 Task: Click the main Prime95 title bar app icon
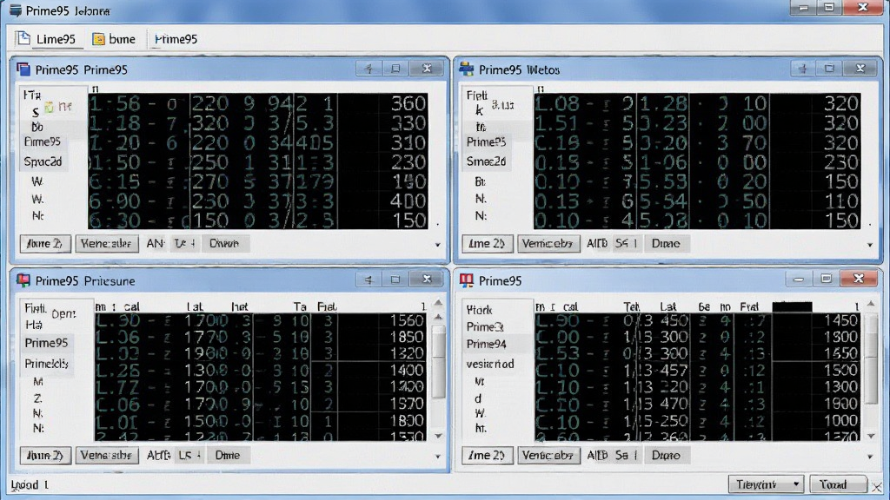[x=16, y=10]
